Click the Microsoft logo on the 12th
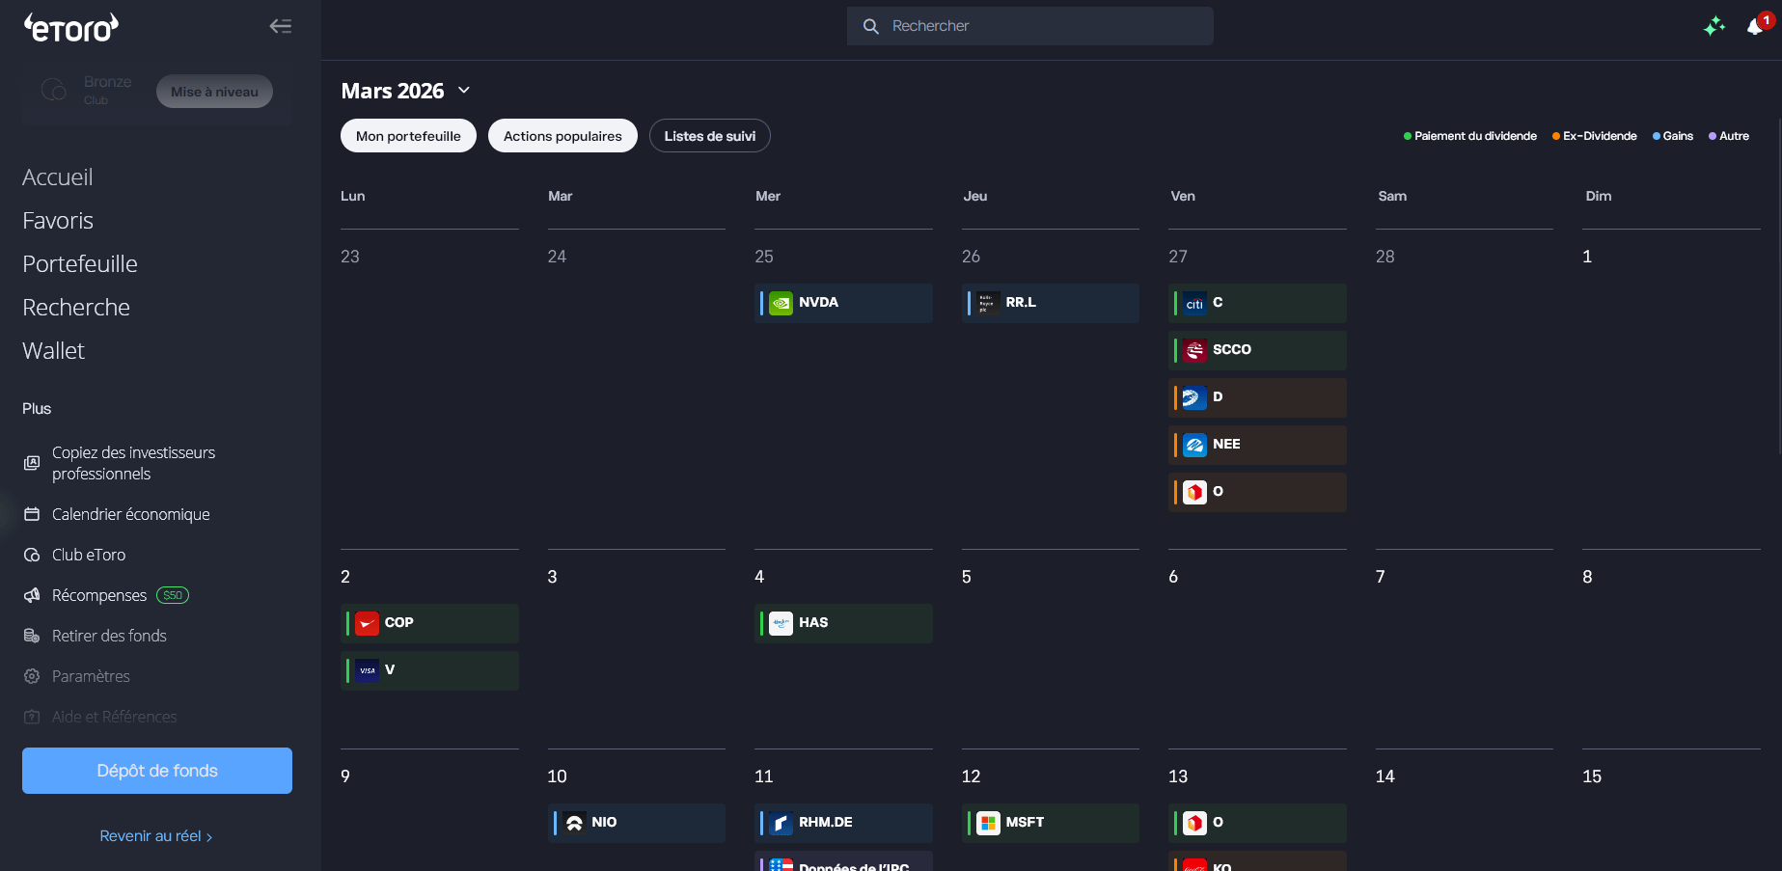Screen dimensions: 1782x871 (x=987, y=823)
